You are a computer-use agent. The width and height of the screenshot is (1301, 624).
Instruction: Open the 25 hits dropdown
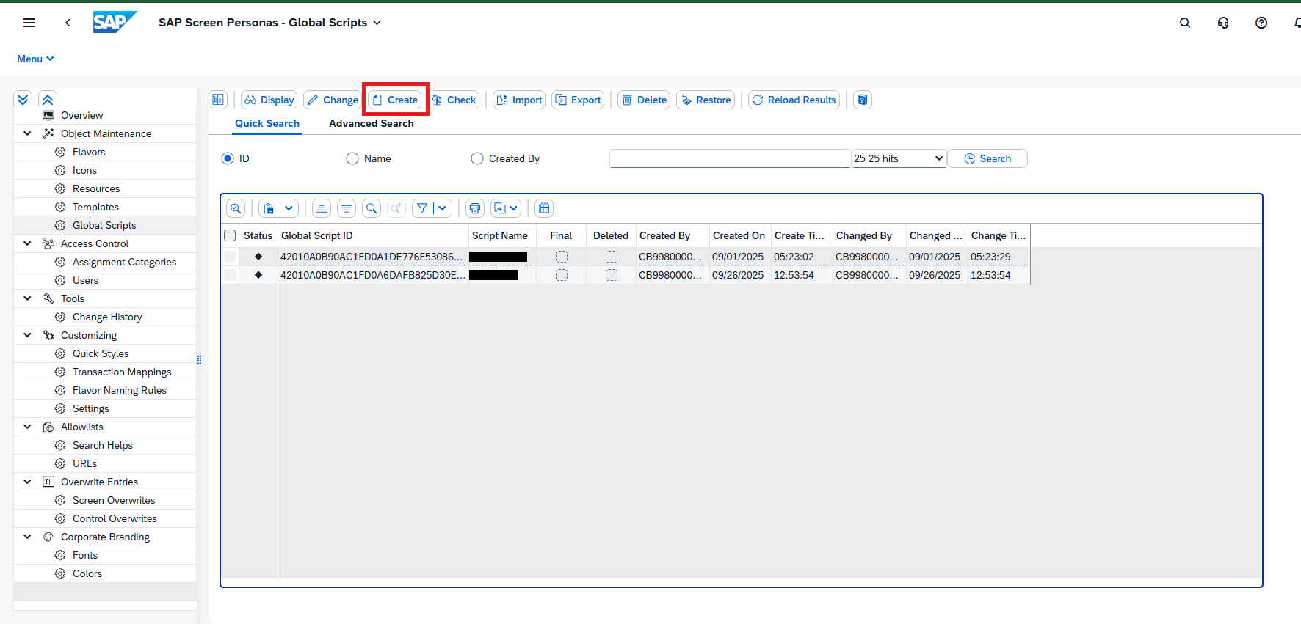point(899,158)
